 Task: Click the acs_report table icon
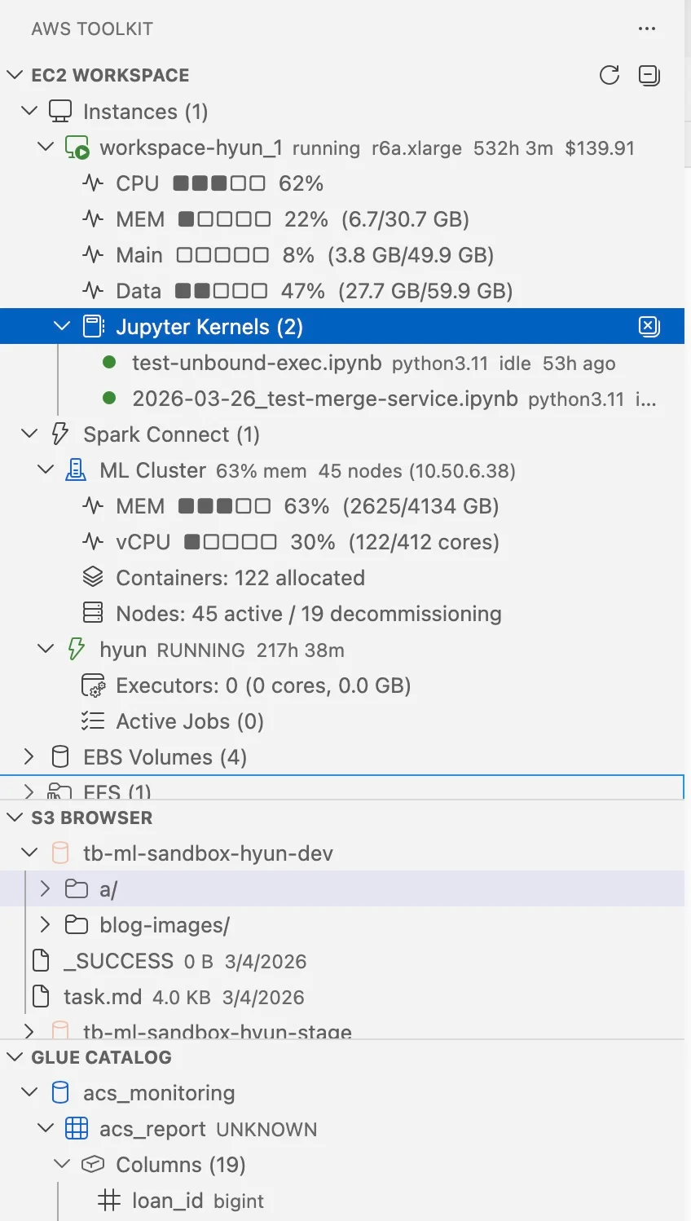[77, 1129]
